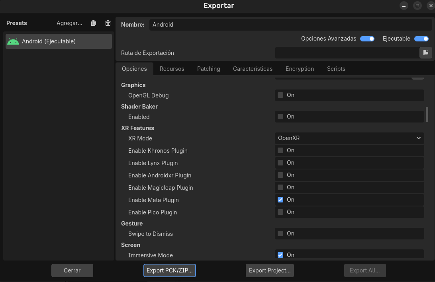Screen dimensions: 435x282
Task: Turn off the Ejecutable toggle
Action: [x=421, y=39]
